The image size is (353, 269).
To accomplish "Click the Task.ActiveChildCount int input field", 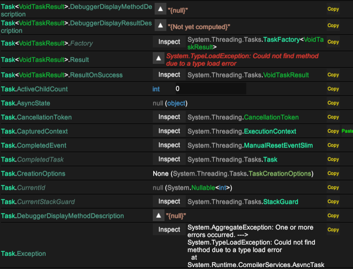I will (210, 89).
